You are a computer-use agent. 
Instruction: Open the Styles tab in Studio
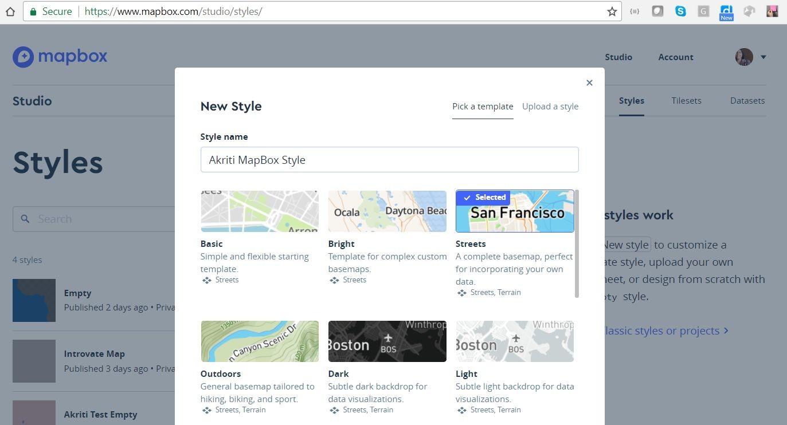pos(632,101)
